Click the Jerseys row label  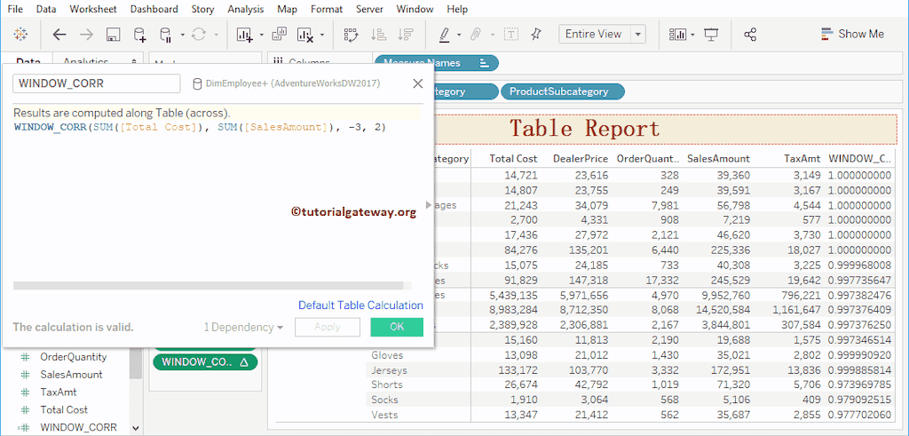pyautogui.click(x=389, y=370)
